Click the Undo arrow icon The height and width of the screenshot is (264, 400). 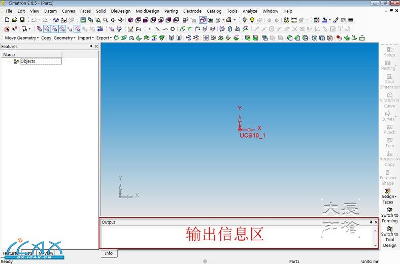tap(34, 20)
